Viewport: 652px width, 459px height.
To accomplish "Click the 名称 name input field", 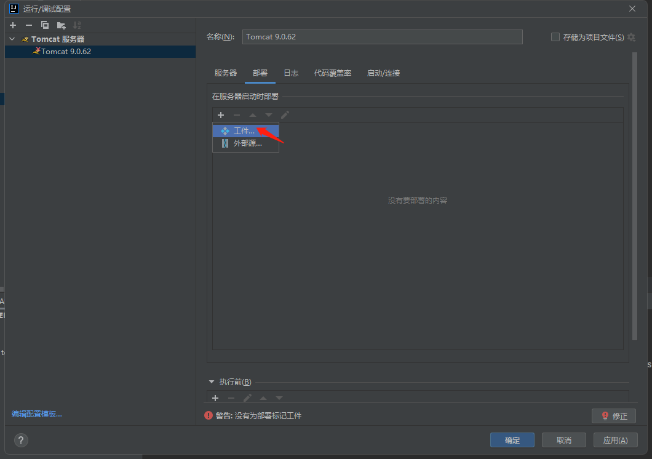I will [382, 37].
